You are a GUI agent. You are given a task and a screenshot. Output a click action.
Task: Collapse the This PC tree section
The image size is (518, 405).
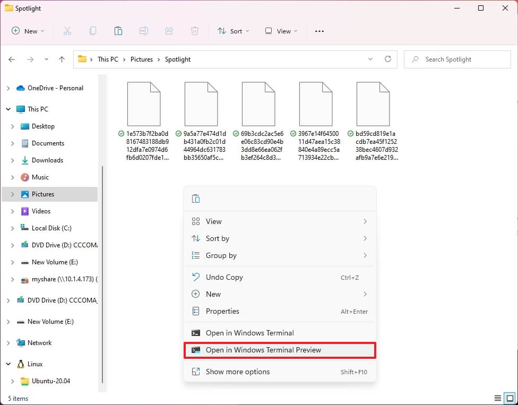(x=7, y=109)
